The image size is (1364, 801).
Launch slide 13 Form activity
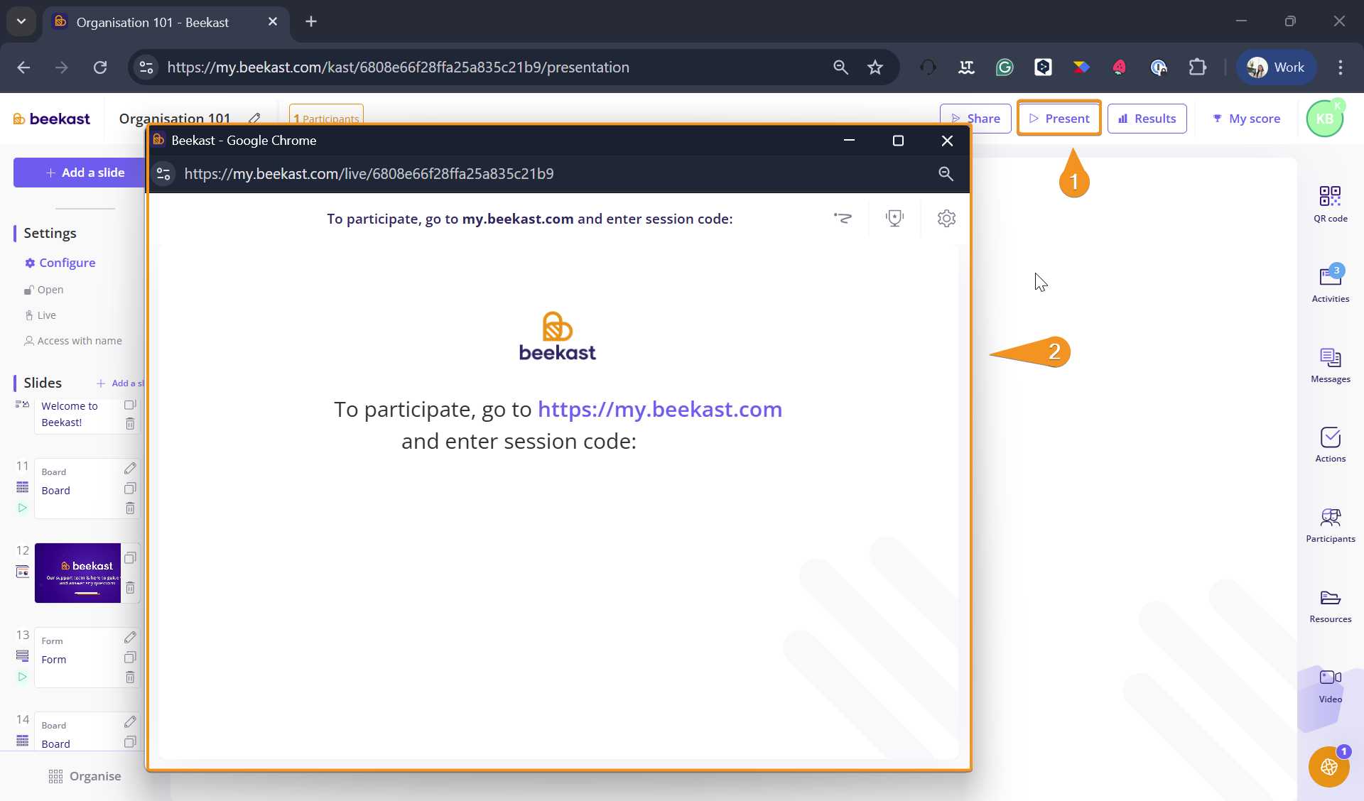pos(22,677)
